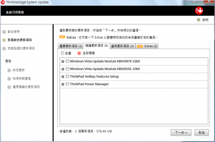Expand ThinkPad Hotkey Features Setup details
The image size is (215, 142).
click(x=63, y=77)
